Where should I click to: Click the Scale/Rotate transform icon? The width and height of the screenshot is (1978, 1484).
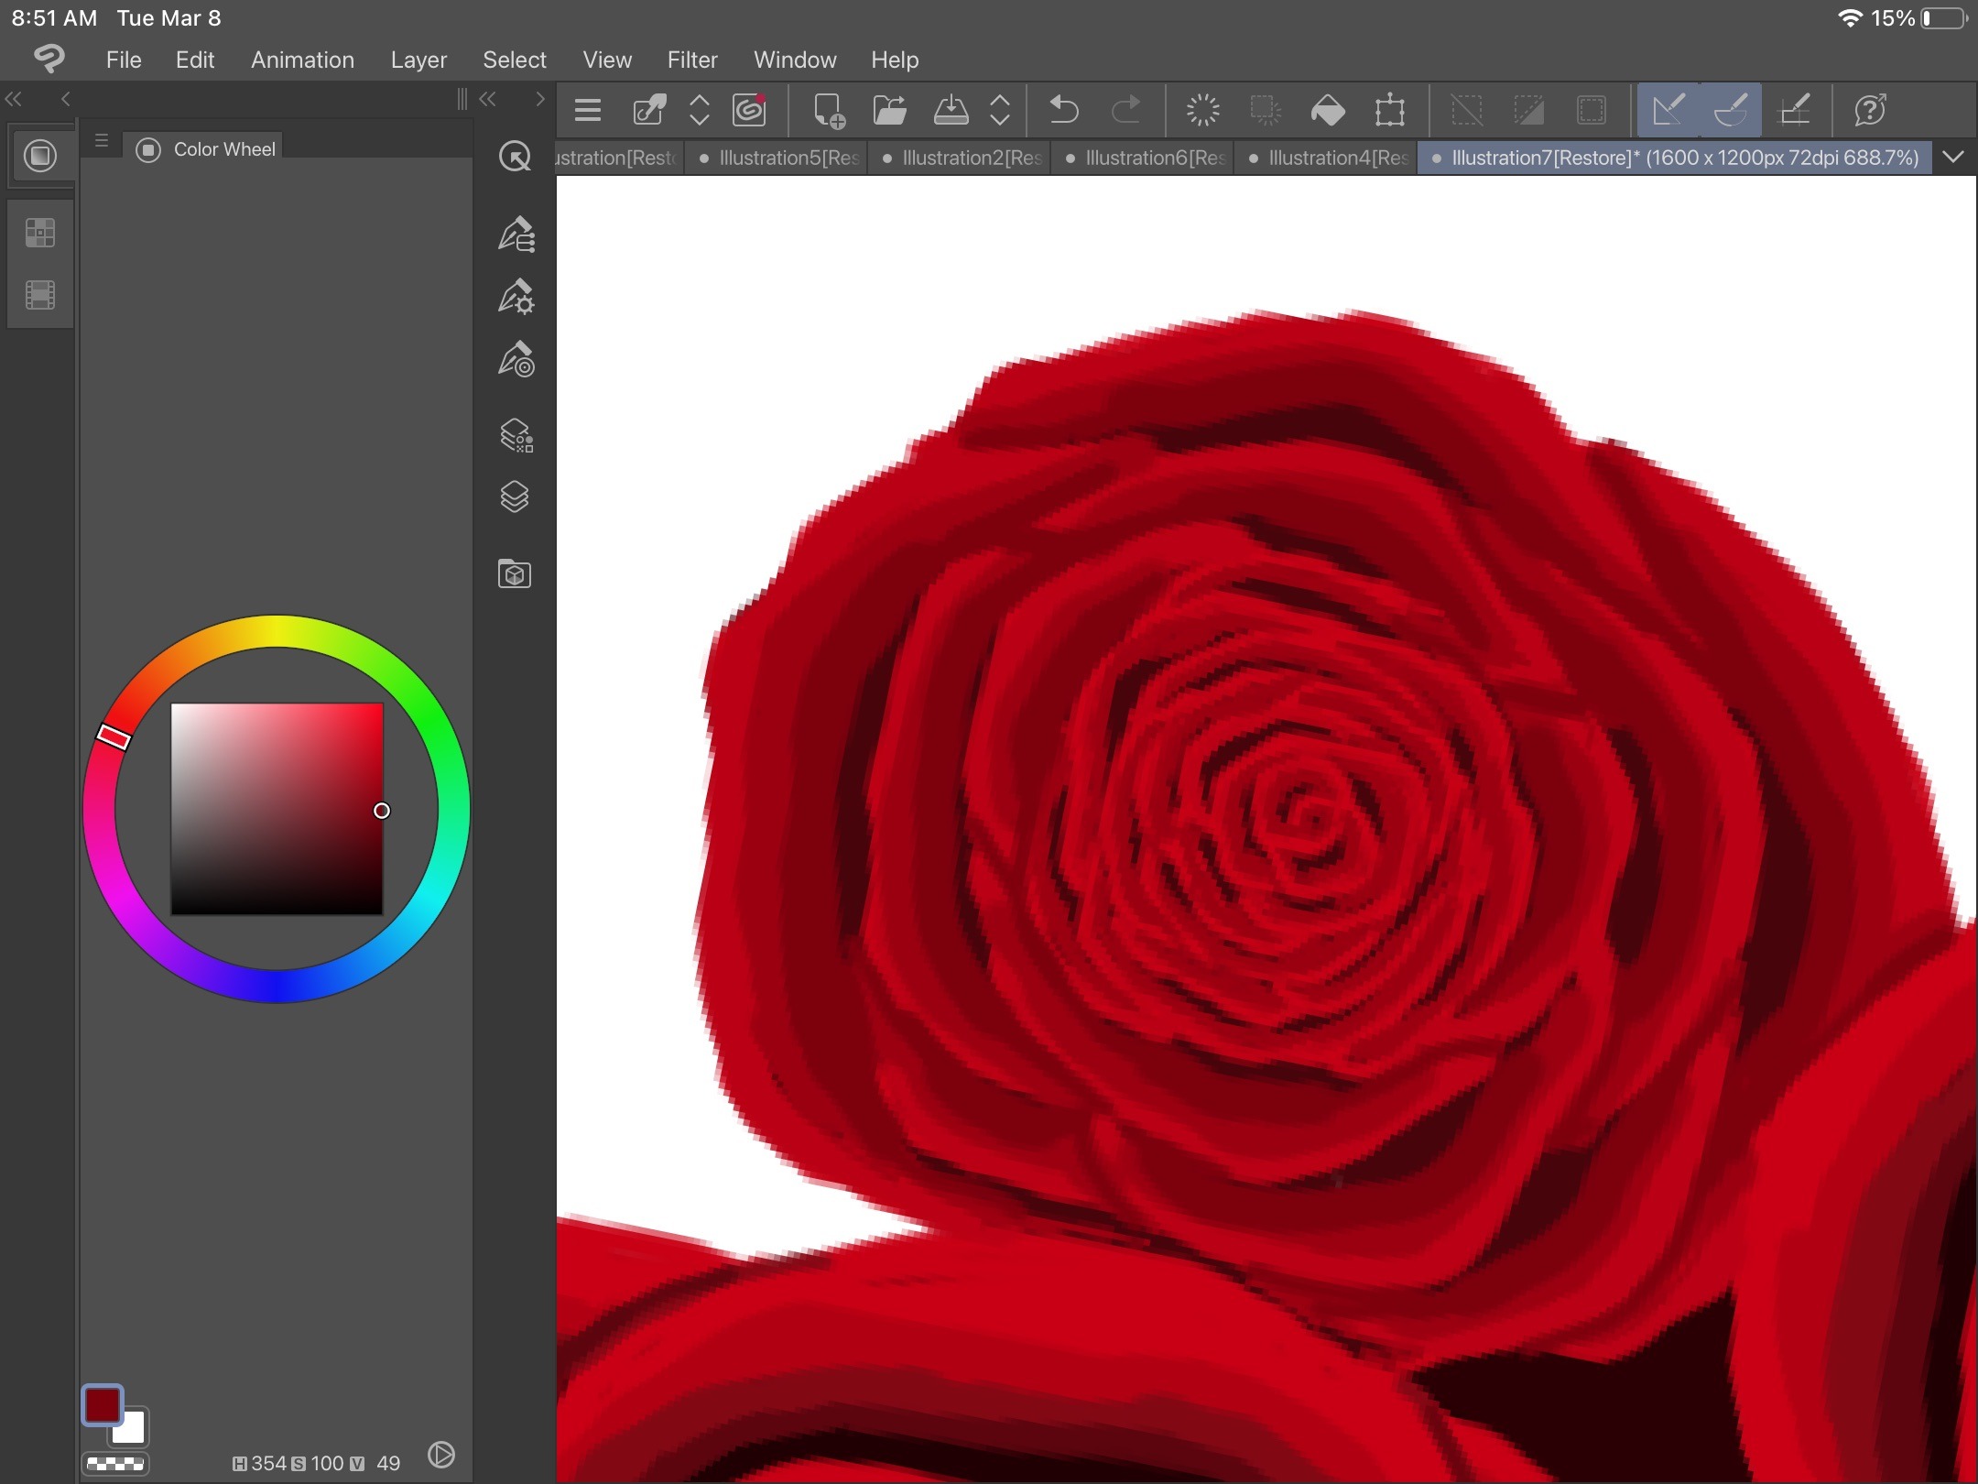pyautogui.click(x=1389, y=110)
